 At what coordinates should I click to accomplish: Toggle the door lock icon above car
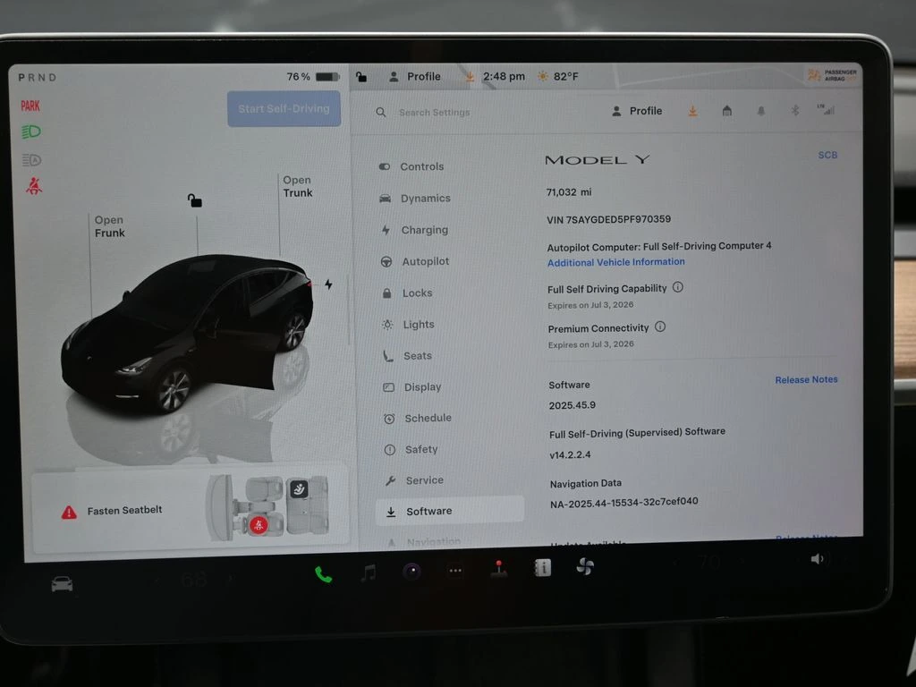[194, 200]
